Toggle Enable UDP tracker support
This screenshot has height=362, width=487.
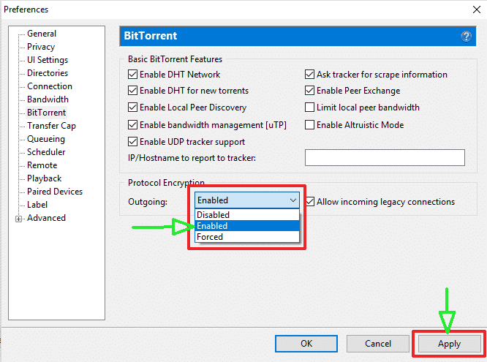[x=132, y=142]
